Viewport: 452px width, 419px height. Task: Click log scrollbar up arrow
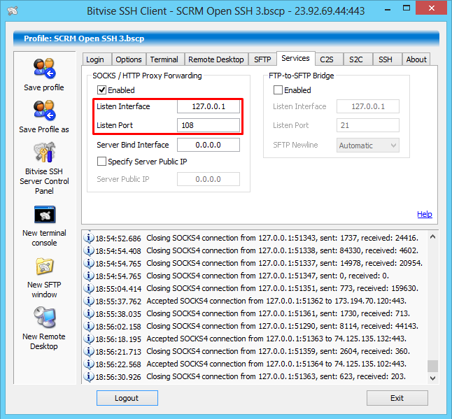432,237
